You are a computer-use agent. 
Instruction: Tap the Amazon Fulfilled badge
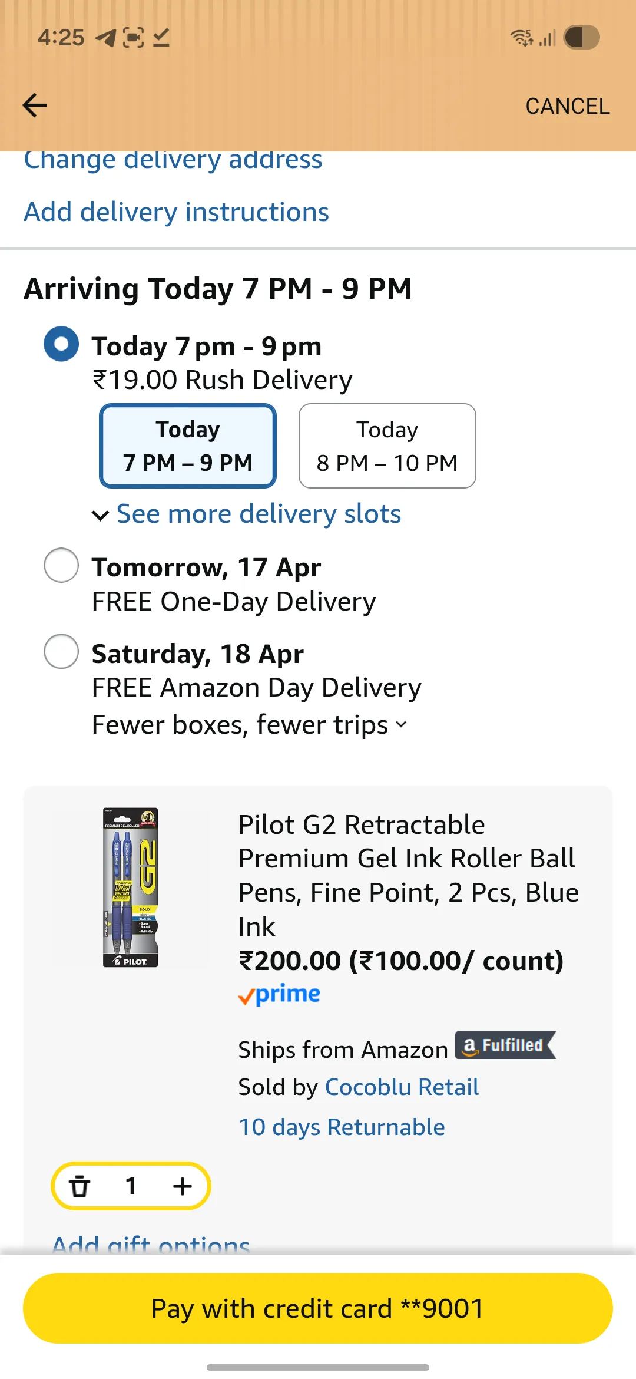pos(505,1045)
